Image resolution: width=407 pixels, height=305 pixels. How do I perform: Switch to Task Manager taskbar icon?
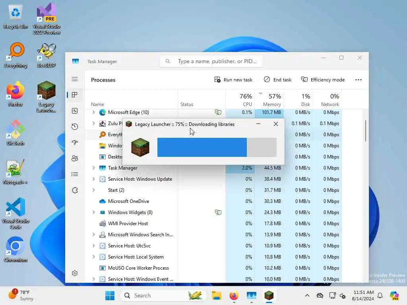[x=252, y=295]
